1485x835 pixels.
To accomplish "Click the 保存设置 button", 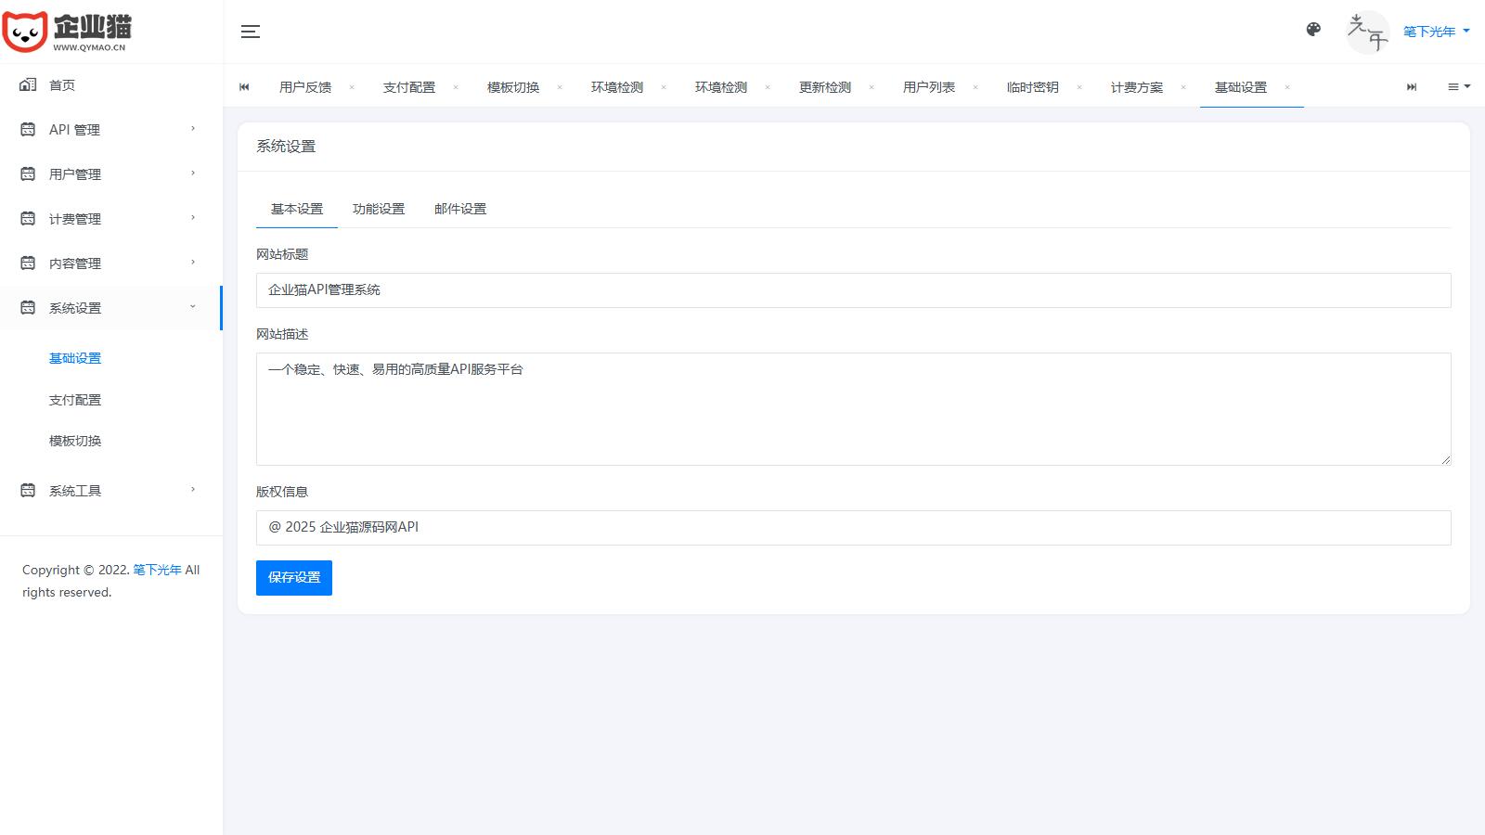I will pyautogui.click(x=294, y=578).
